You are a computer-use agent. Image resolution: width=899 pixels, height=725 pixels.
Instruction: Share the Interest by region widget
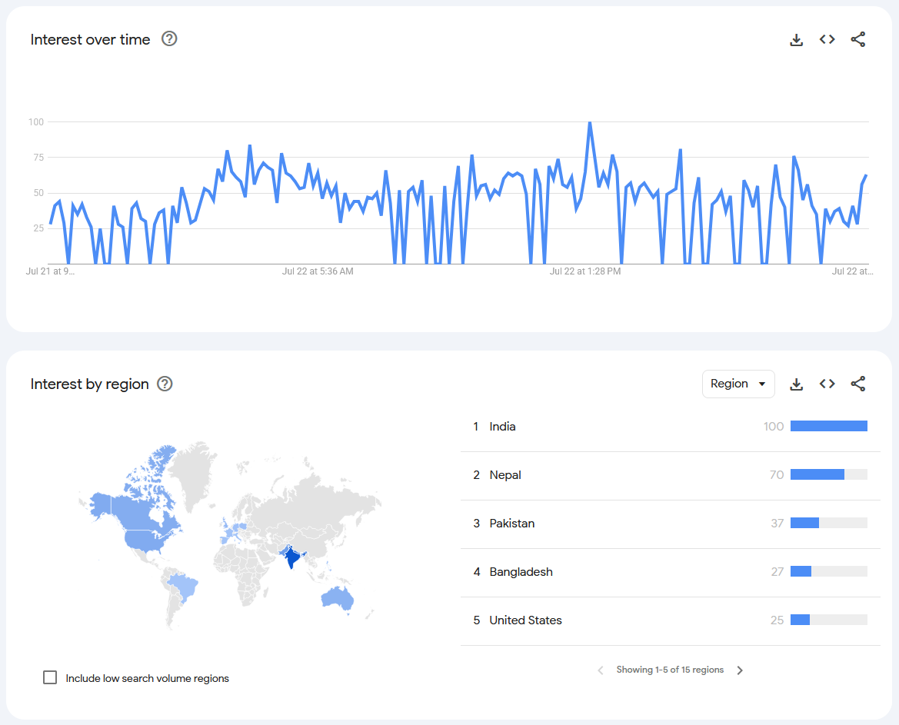coord(857,384)
